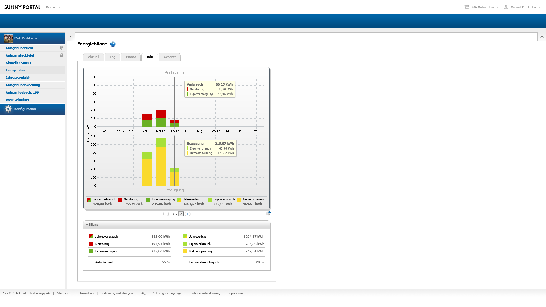Open the Deutsch language dropdown
The width and height of the screenshot is (546, 307).
click(53, 7)
